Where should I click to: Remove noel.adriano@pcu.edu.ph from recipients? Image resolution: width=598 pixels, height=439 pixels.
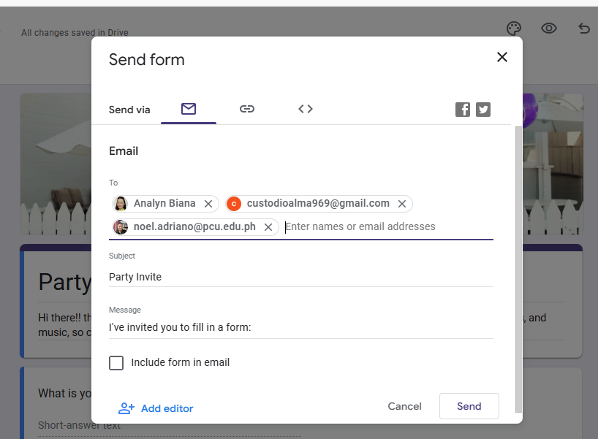268,227
